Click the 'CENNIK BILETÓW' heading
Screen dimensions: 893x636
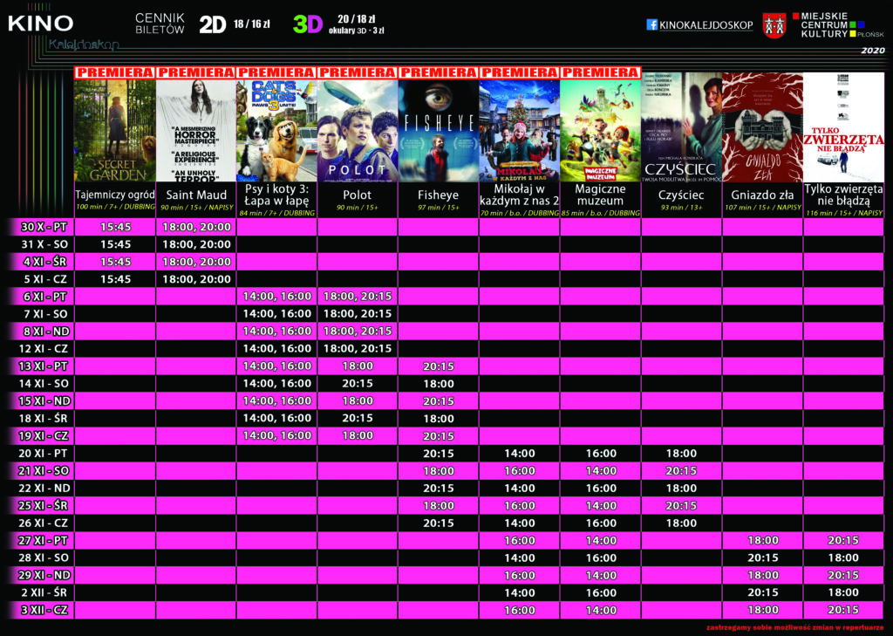pyautogui.click(x=160, y=24)
